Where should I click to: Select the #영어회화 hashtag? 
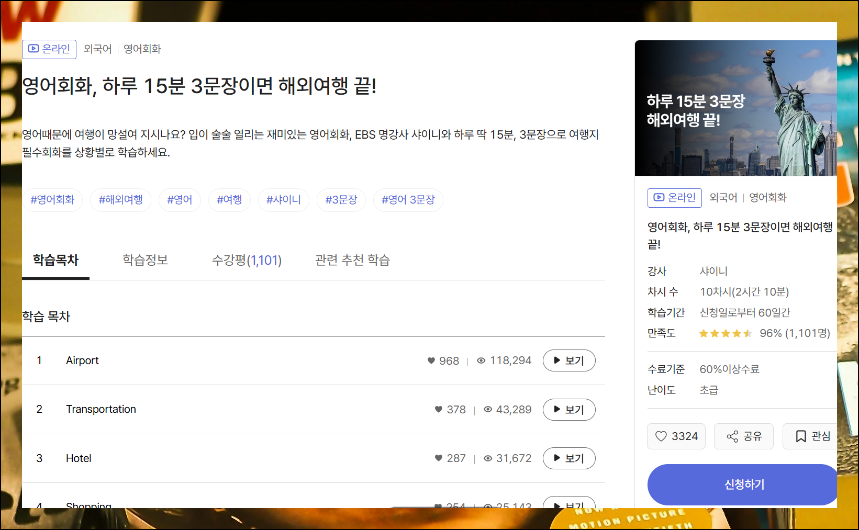tap(52, 200)
